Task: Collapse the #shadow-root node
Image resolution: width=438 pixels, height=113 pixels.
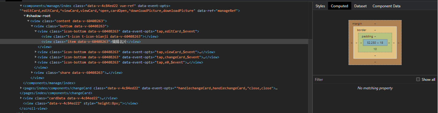Action: [x=25, y=16]
